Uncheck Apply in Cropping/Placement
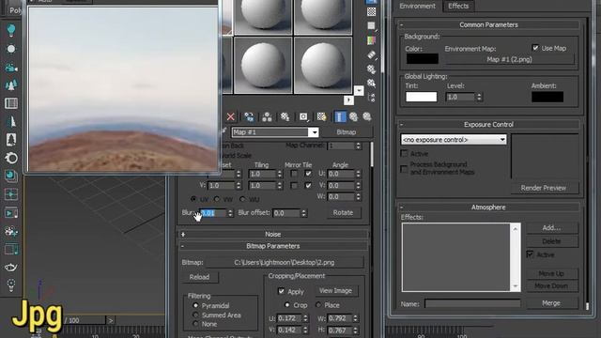This screenshot has width=601, height=338. [x=282, y=291]
